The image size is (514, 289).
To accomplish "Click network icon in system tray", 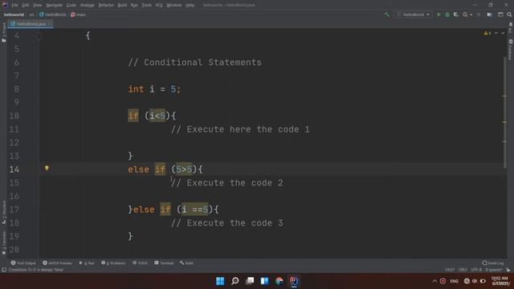I will click(x=467, y=281).
